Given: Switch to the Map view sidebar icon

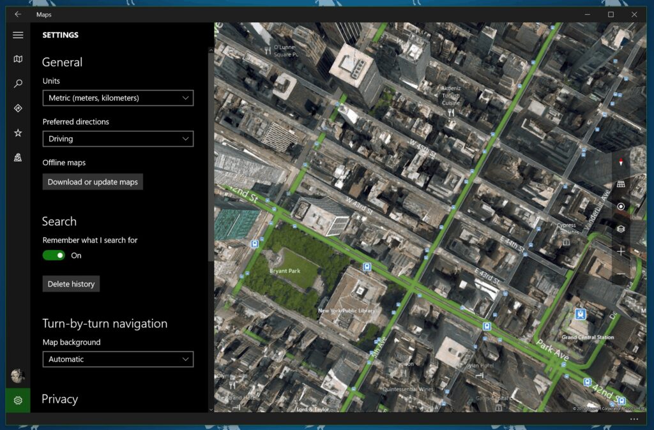Looking at the screenshot, I should click(18, 59).
